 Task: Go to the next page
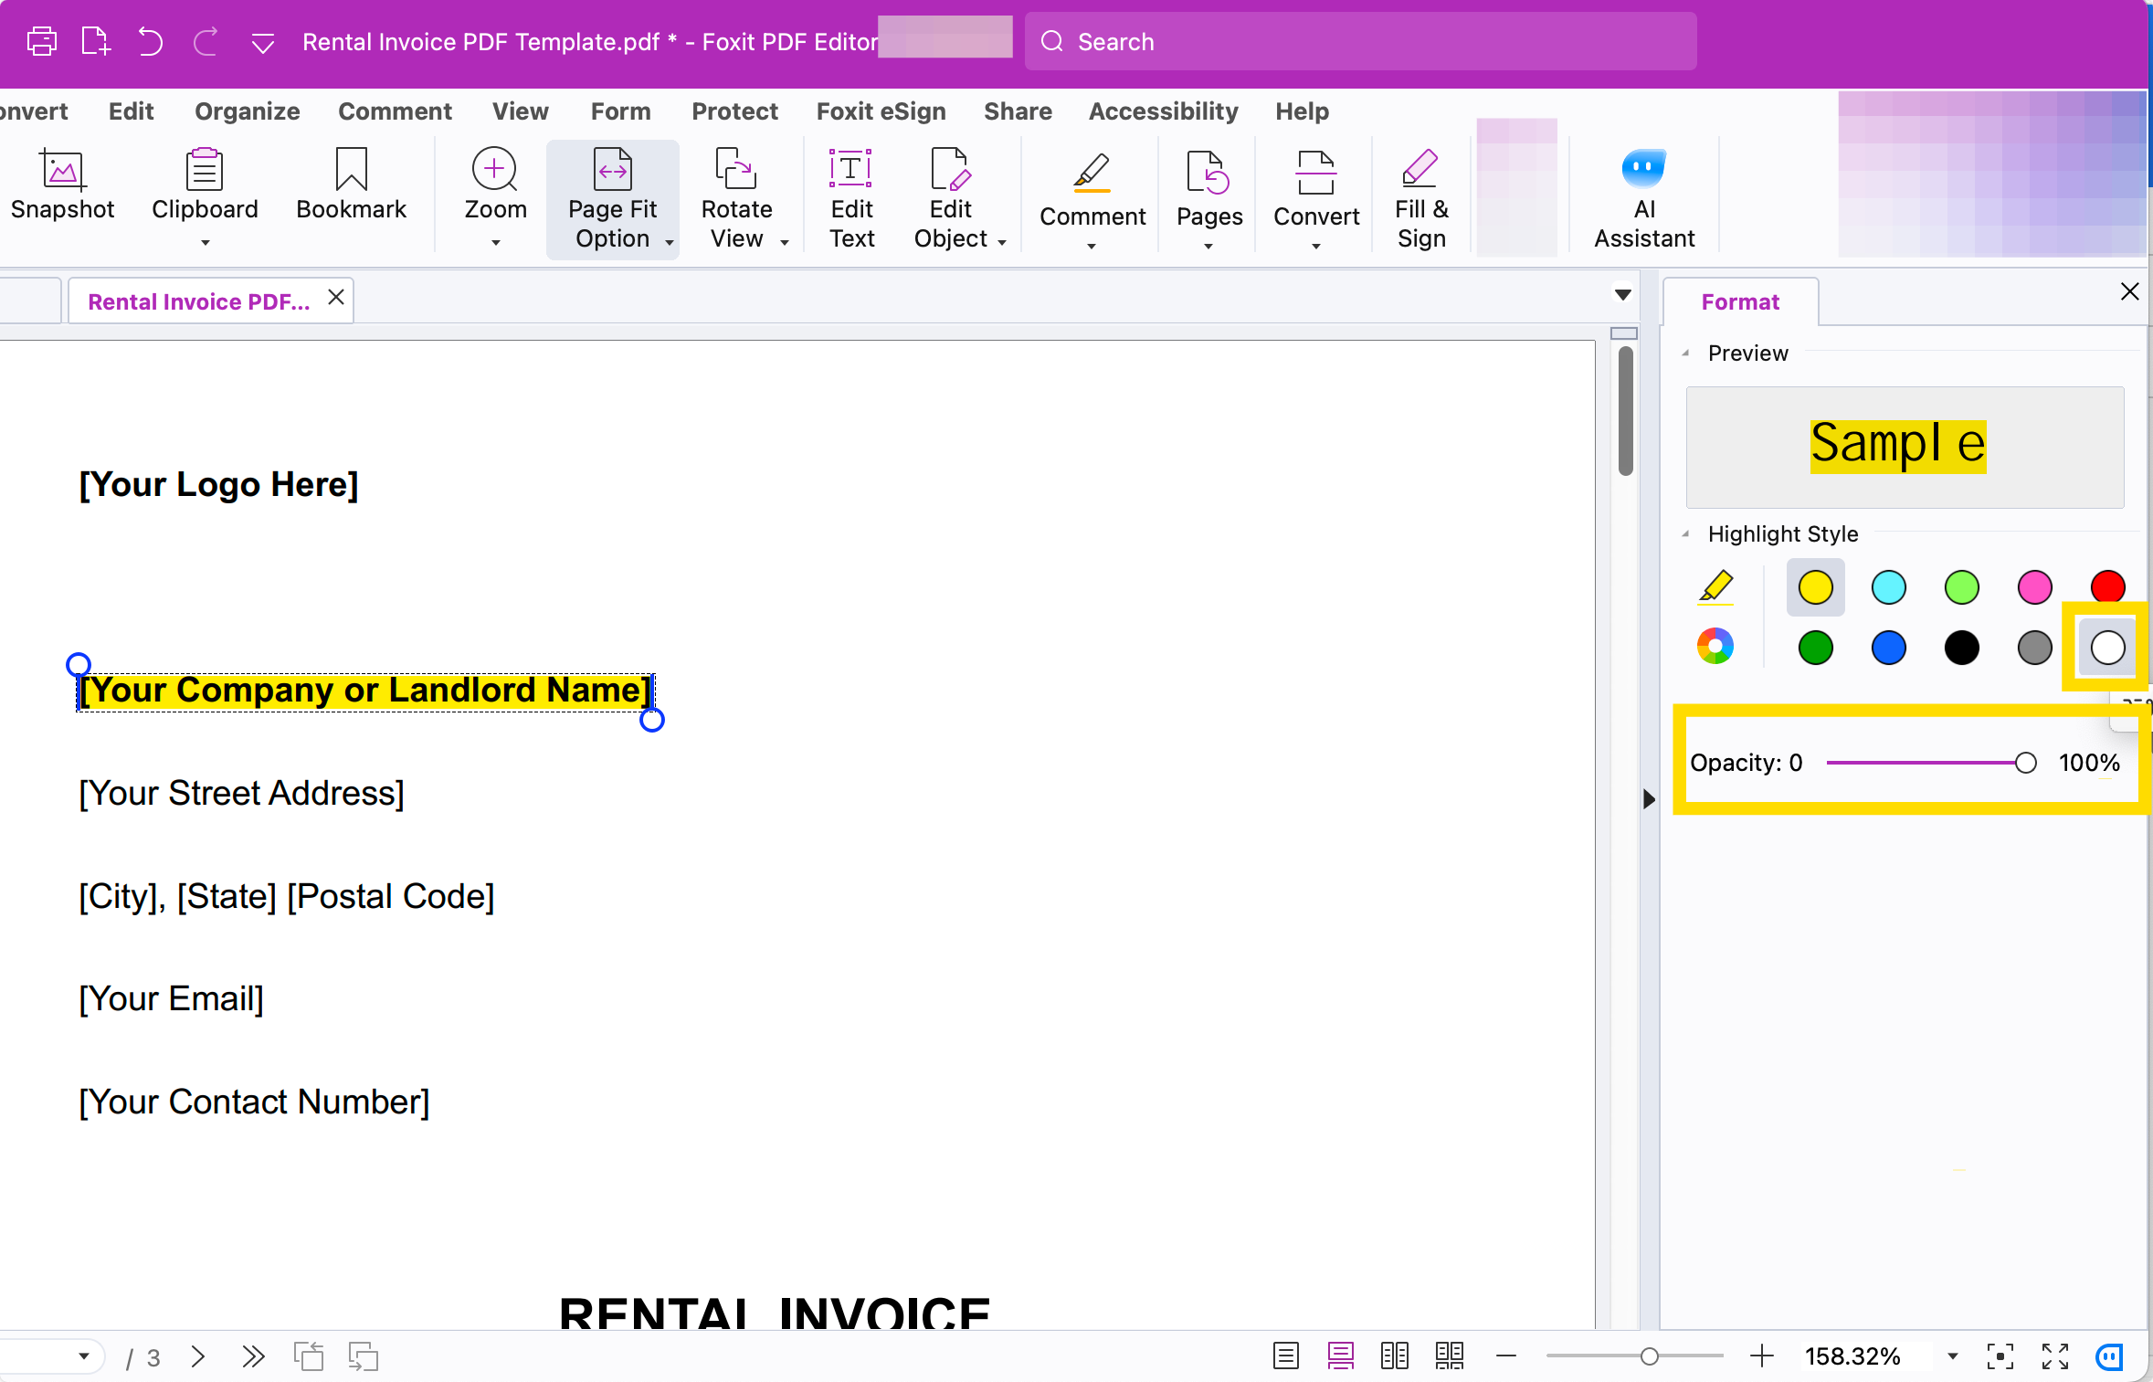click(x=198, y=1357)
